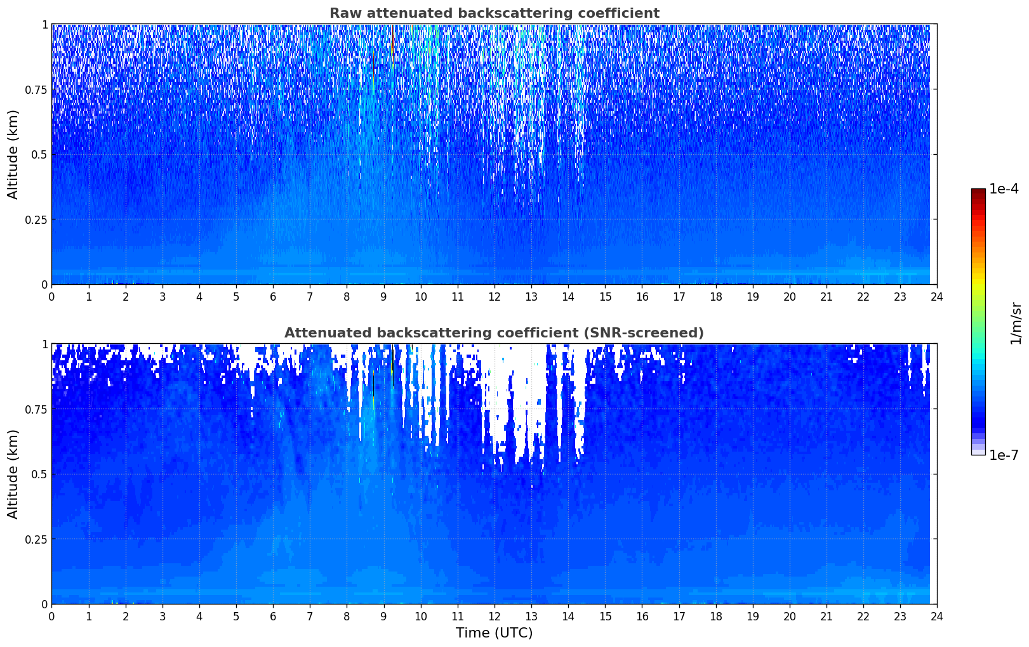Click hour tick '21' under the raw plot
This screenshot has height=647, width=1029.
pos(826,296)
